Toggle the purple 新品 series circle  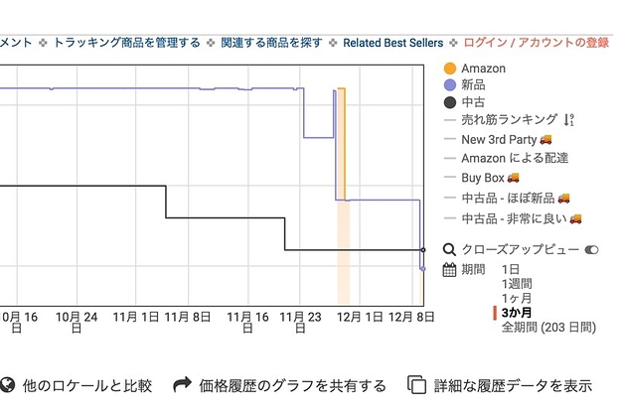[x=450, y=85]
